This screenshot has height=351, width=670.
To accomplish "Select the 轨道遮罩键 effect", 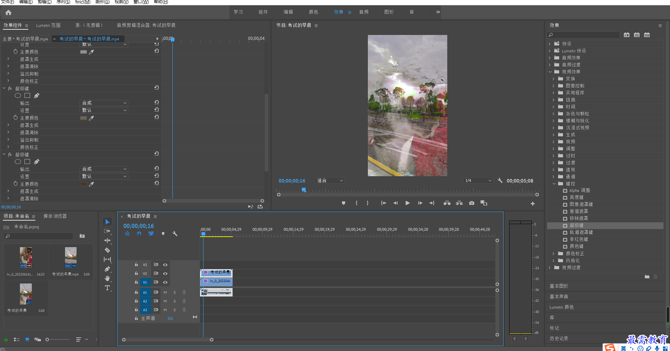I will [x=581, y=232].
